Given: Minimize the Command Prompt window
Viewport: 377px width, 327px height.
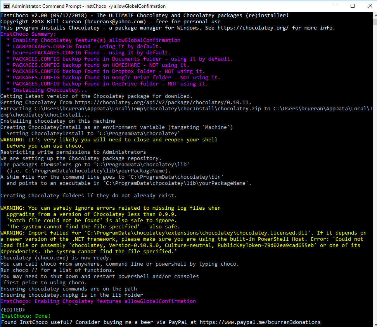Looking at the screenshot, I should [x=335, y=6].
